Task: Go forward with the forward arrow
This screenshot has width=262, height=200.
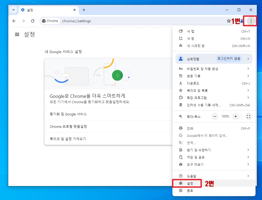Action: click(x=23, y=21)
